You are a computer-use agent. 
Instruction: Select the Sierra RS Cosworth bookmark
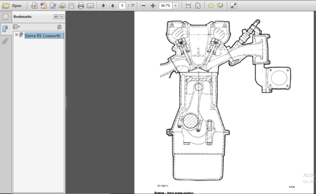(43, 36)
